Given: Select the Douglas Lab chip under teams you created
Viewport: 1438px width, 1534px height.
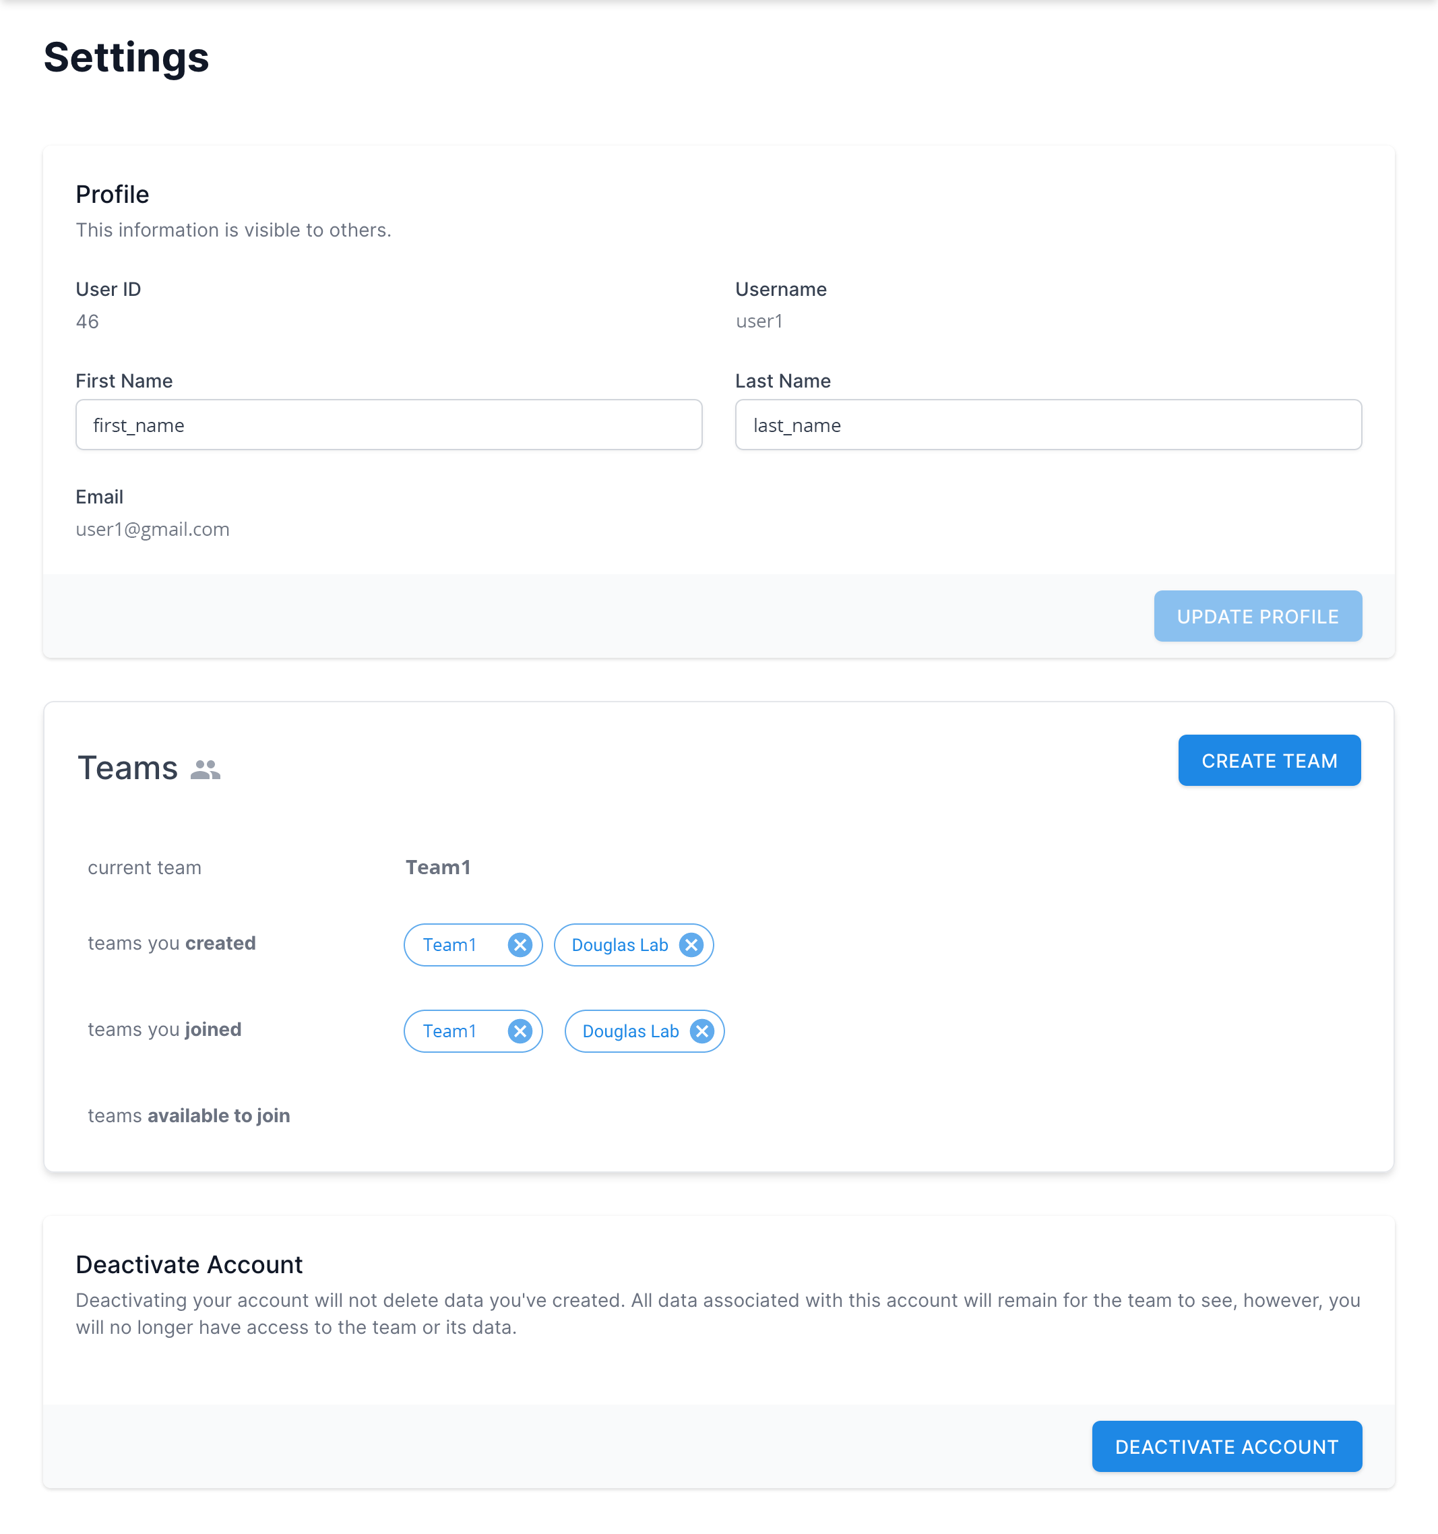Looking at the screenshot, I should coord(619,944).
